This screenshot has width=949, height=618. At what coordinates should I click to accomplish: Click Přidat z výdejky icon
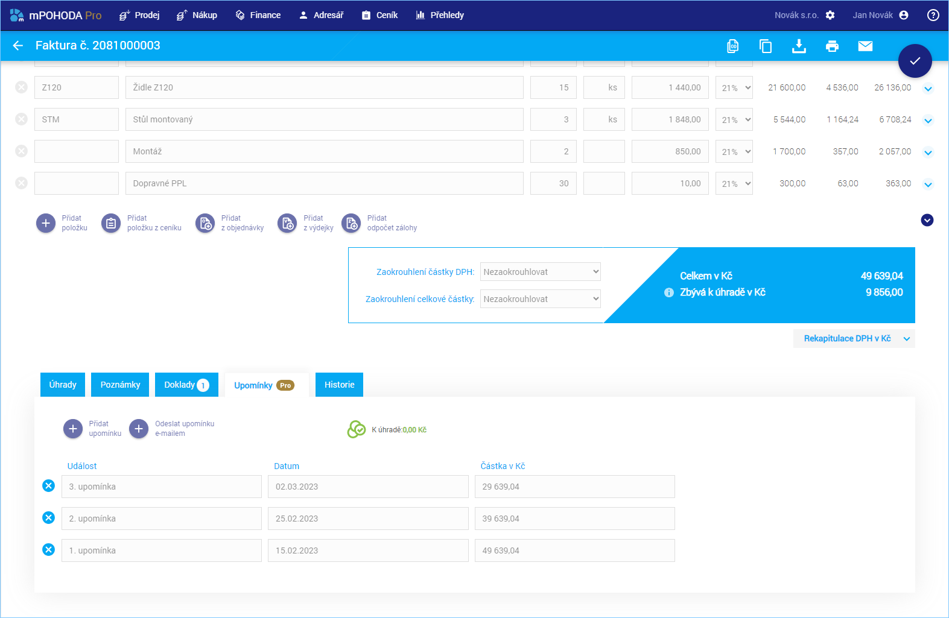point(287,223)
